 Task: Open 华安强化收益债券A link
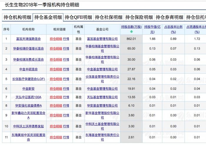click(28, 106)
